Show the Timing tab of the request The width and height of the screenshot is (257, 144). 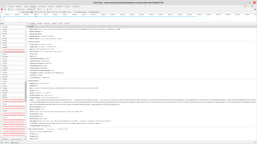pos(61,23)
